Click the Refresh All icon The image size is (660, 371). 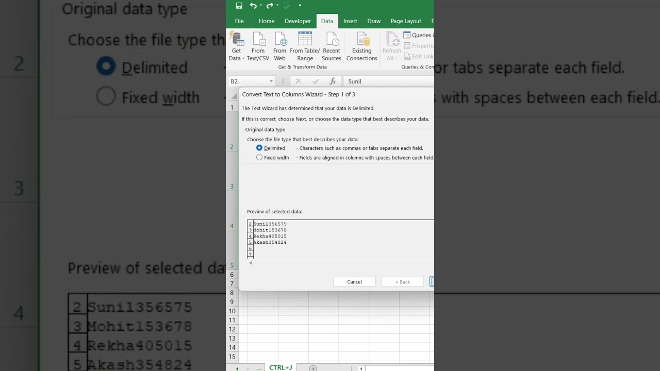click(x=391, y=46)
